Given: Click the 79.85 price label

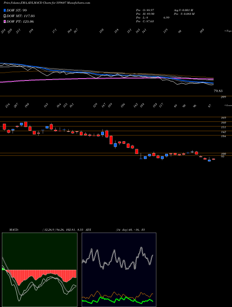Looking at the screenshot, I should coord(218,91).
